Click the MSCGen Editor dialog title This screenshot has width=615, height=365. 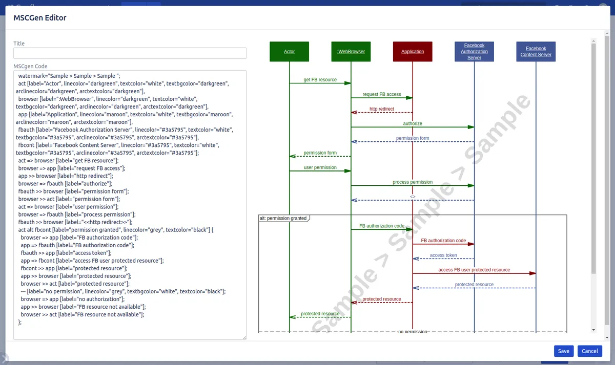coord(40,18)
